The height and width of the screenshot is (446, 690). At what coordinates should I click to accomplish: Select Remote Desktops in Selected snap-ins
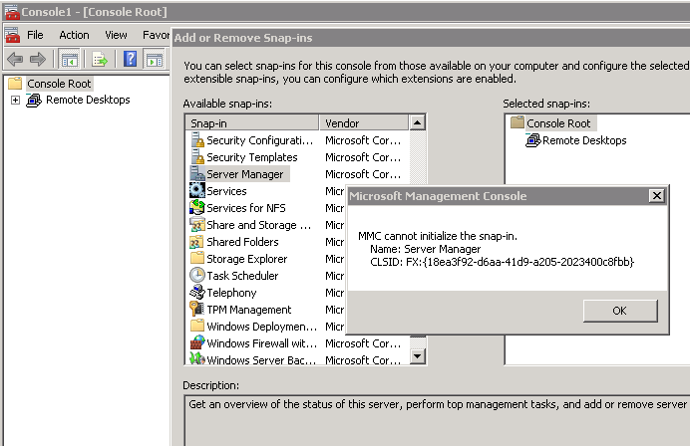pos(584,140)
